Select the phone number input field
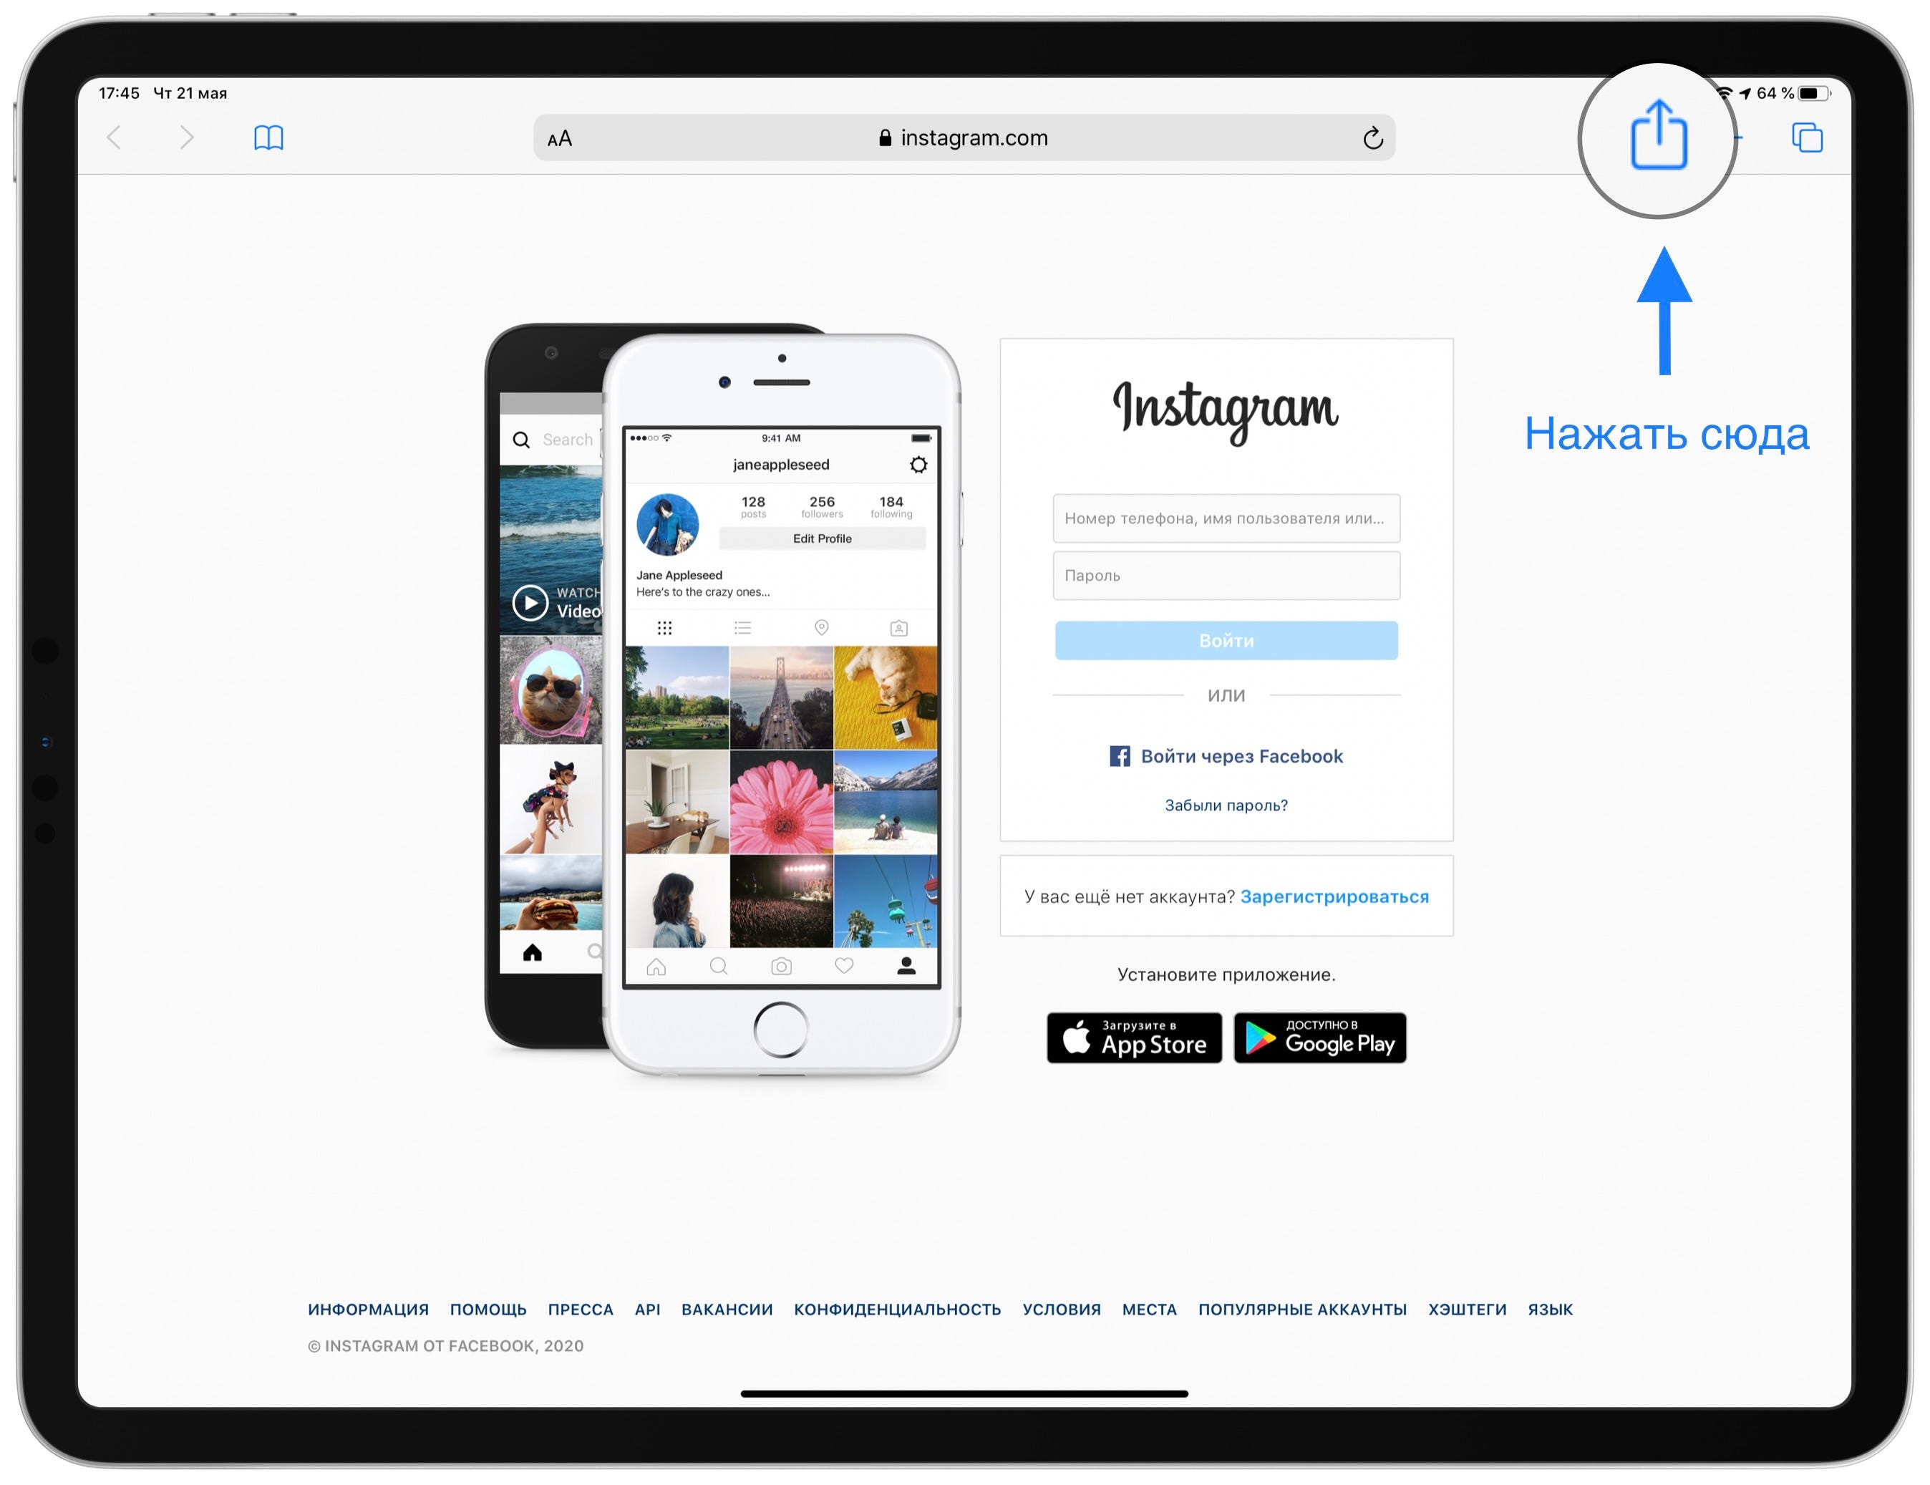The height and width of the screenshot is (1485, 1930). (x=1227, y=516)
